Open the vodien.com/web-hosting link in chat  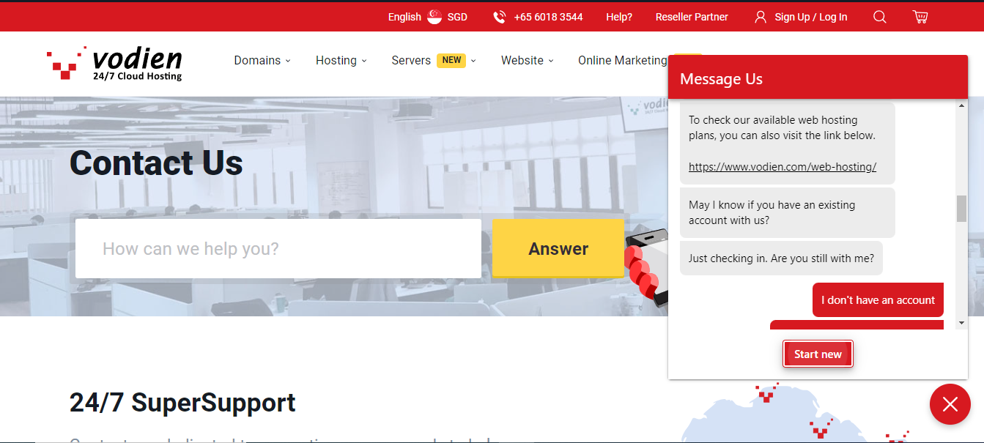click(x=783, y=167)
